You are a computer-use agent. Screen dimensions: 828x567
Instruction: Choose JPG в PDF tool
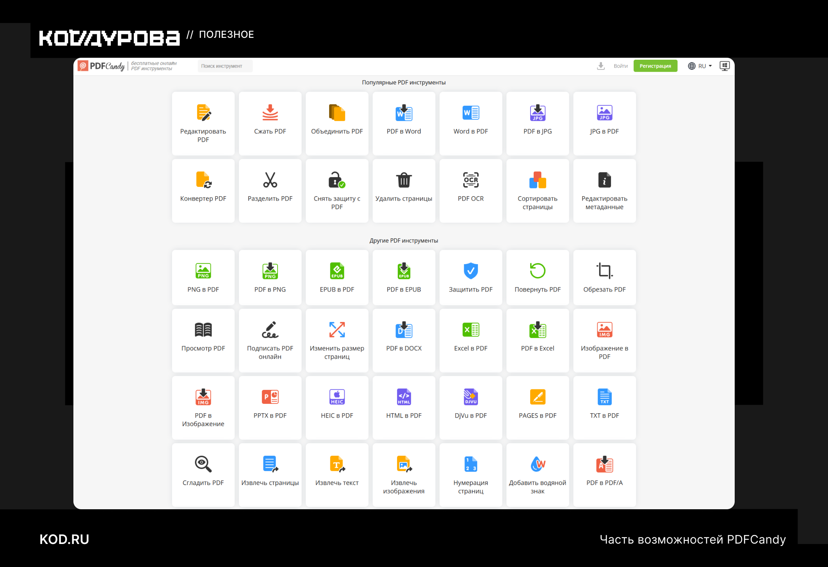click(x=604, y=123)
